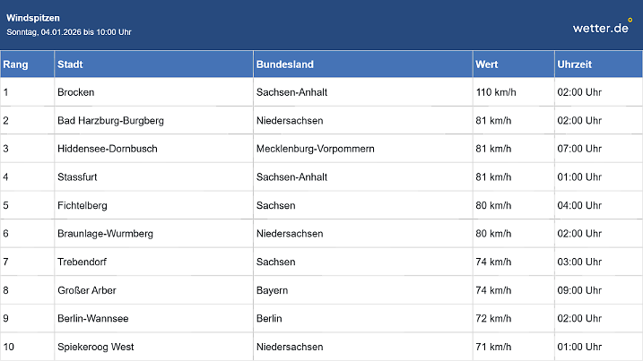Click Braunlage-Wurmberg in the Stadt column
643x361 pixels.
click(x=105, y=234)
